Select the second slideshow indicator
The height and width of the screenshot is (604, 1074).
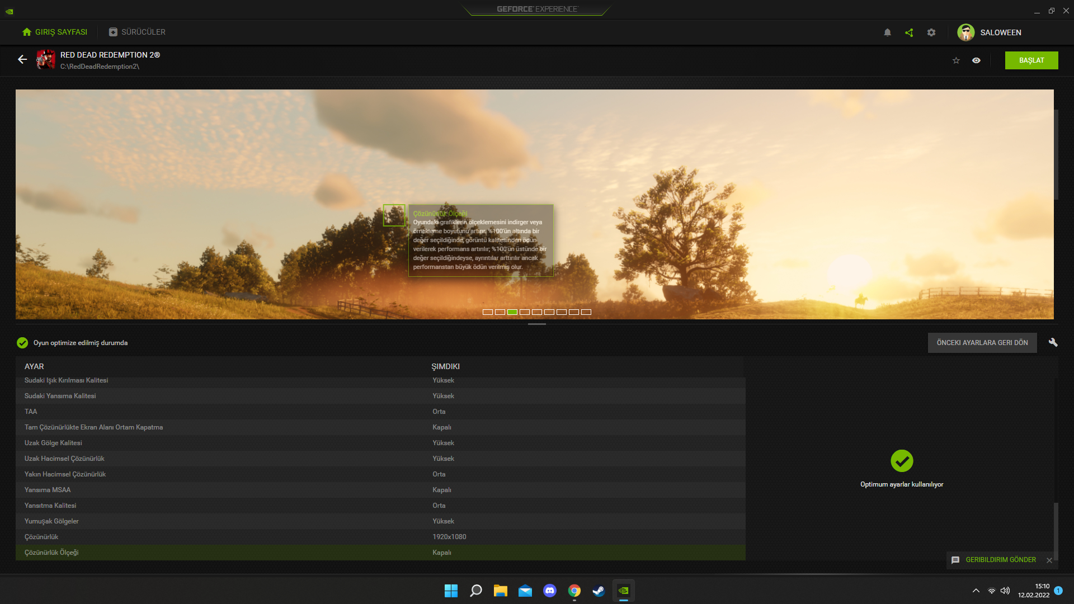click(x=500, y=312)
